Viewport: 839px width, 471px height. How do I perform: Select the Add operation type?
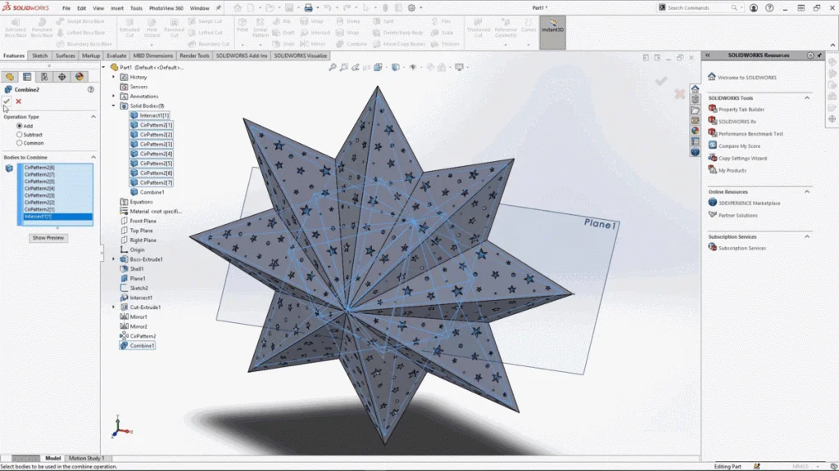[x=20, y=126]
